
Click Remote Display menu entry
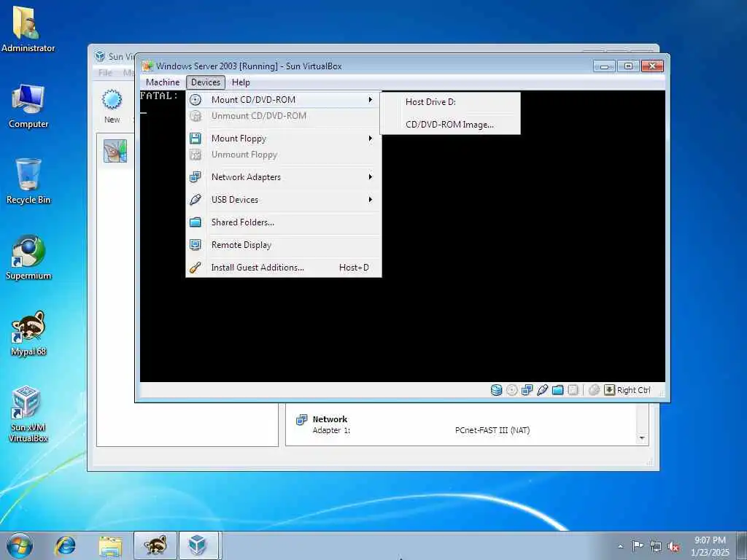[x=284, y=245]
